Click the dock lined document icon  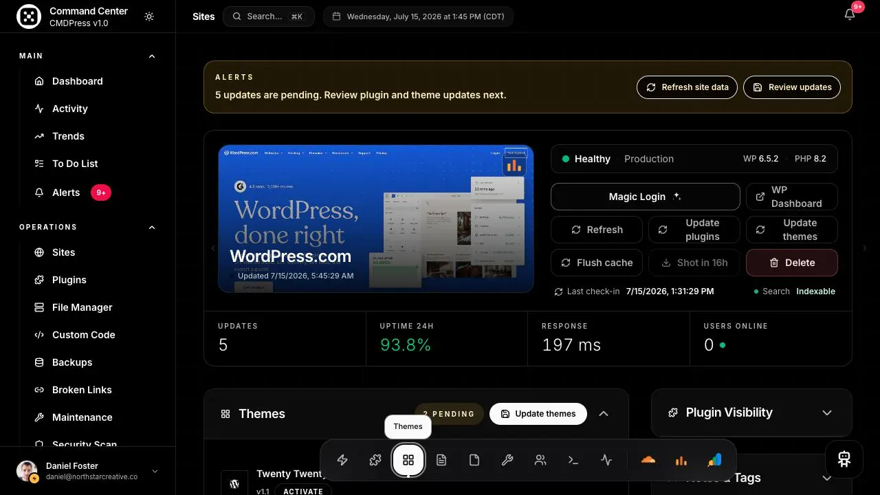[x=441, y=461]
